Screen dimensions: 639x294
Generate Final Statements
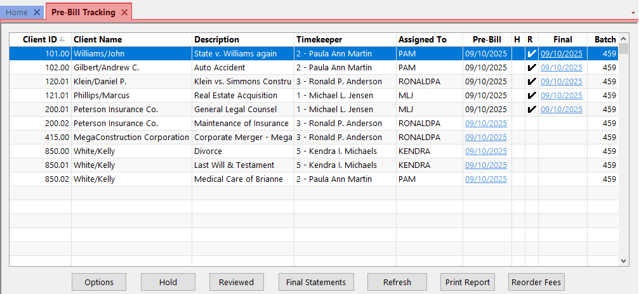pos(317,282)
